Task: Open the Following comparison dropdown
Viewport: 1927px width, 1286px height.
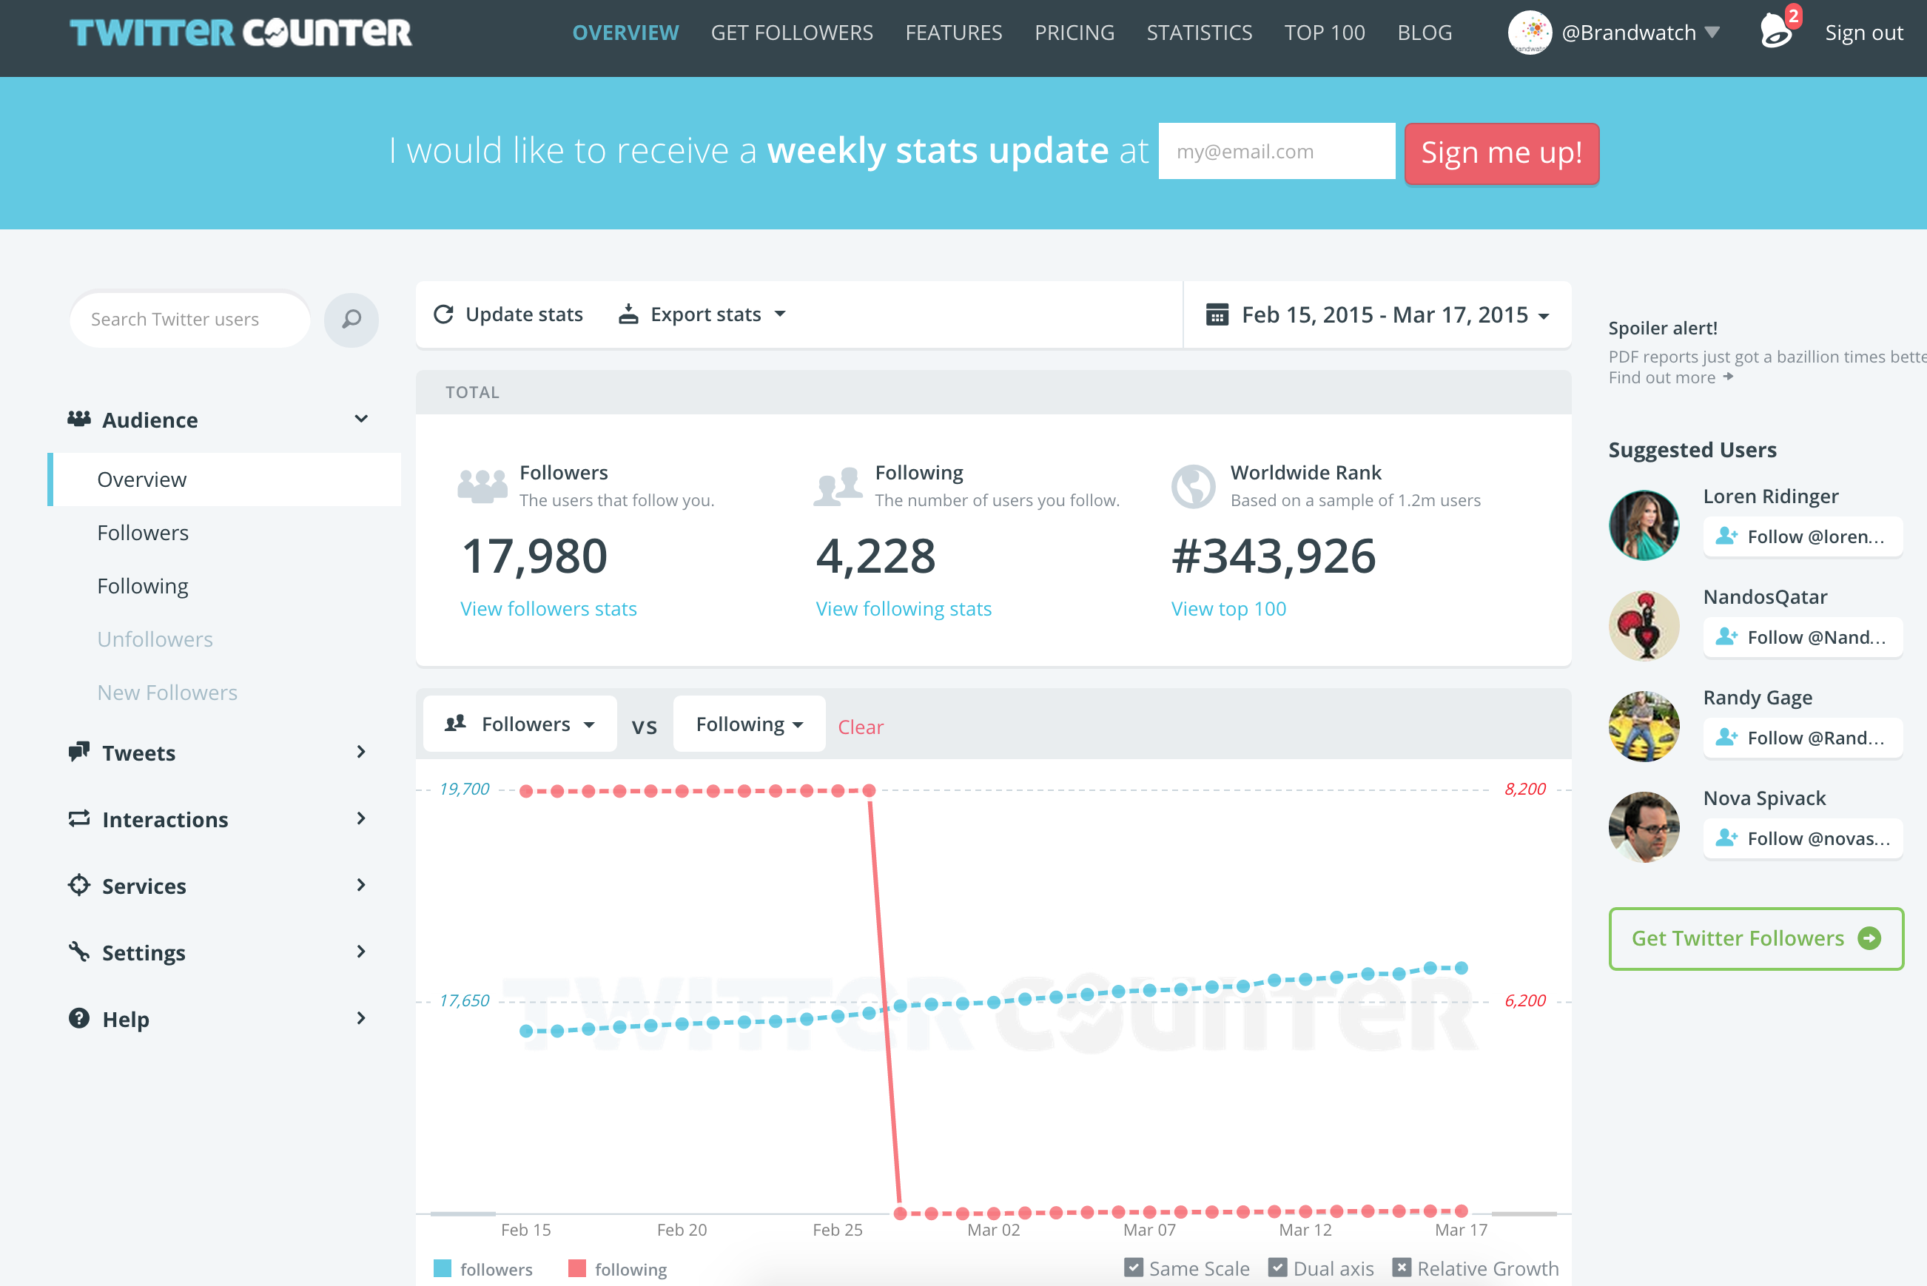Action: tap(750, 724)
